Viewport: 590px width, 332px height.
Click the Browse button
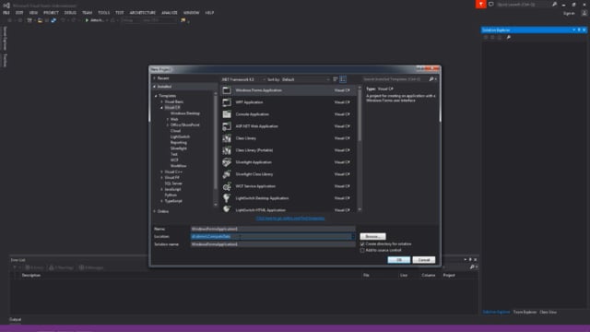click(372, 236)
